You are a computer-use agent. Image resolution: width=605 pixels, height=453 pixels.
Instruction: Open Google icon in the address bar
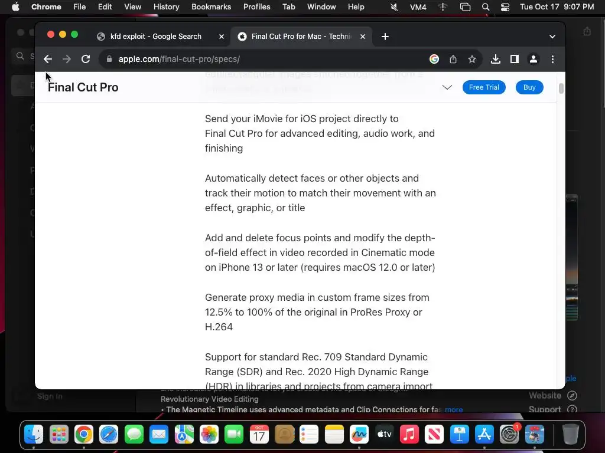point(434,59)
